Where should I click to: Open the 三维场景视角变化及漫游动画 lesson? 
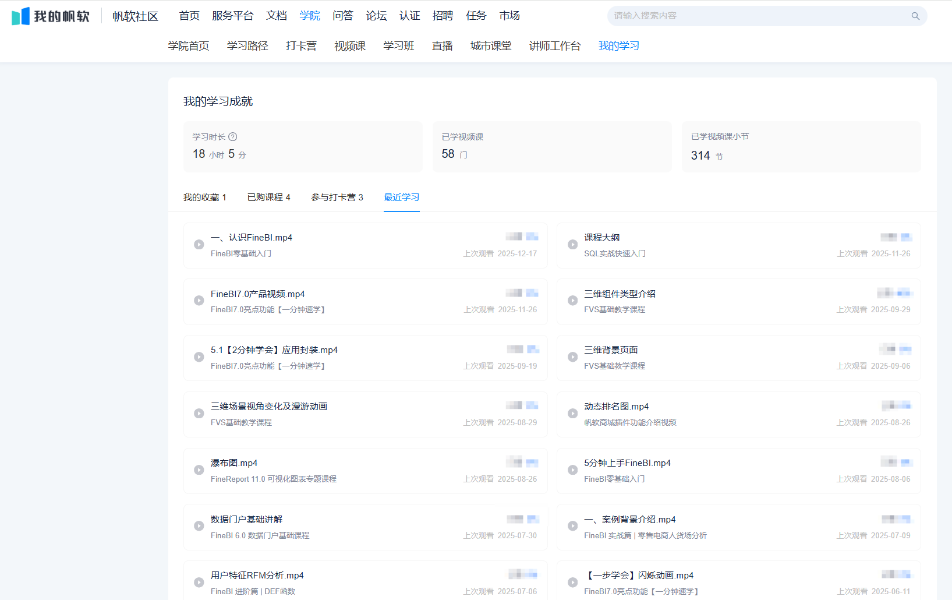tap(268, 407)
